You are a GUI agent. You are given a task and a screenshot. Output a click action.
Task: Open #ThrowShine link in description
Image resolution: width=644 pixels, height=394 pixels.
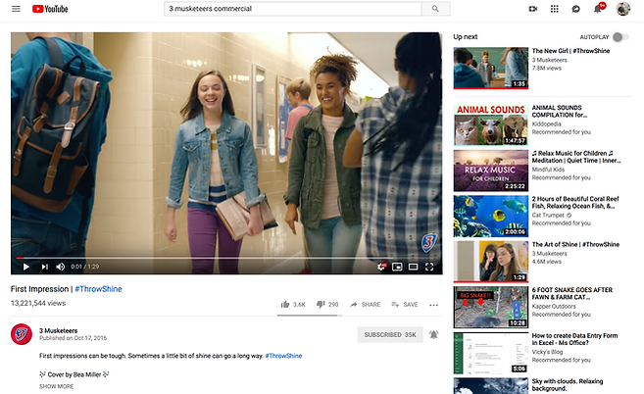pos(283,356)
